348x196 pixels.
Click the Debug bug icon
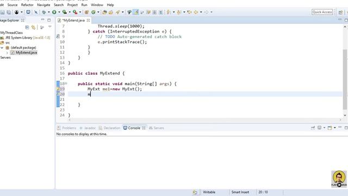point(44,12)
